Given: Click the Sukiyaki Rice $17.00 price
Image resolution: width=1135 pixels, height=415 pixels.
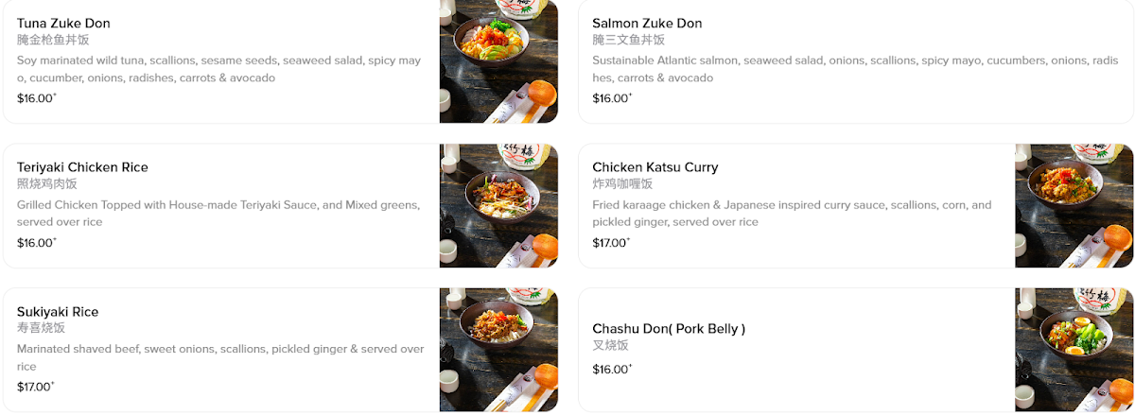Looking at the screenshot, I should coord(36,387).
